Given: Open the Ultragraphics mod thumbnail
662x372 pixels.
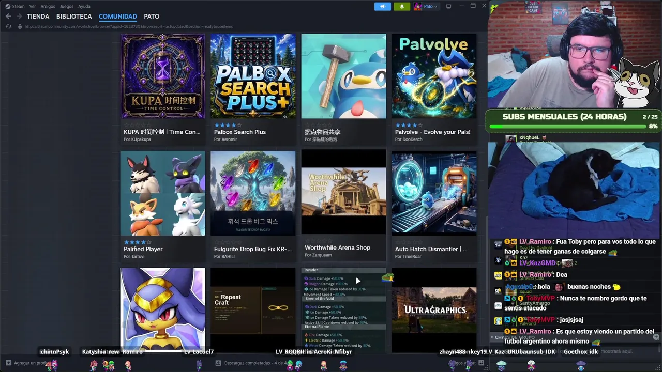Looking at the screenshot, I should [x=434, y=309].
